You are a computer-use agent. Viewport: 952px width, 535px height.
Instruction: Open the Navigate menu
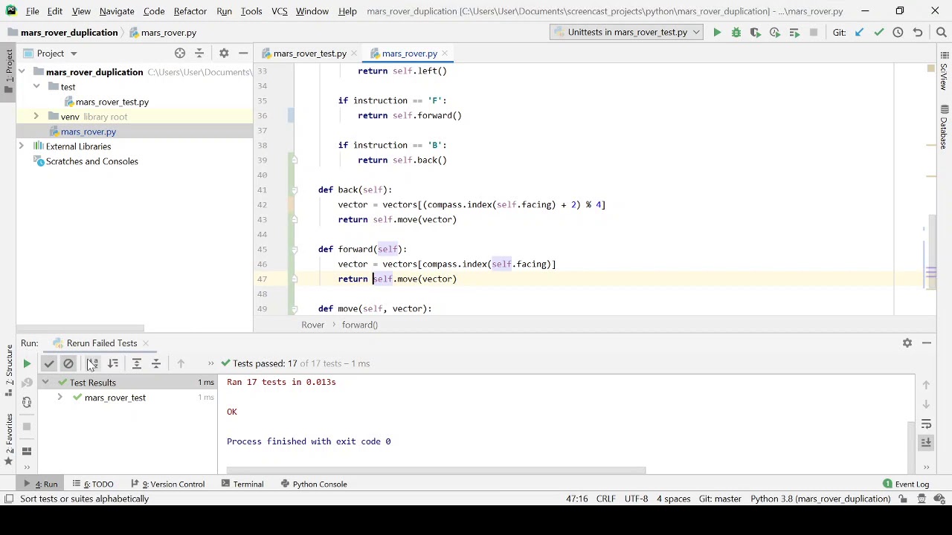117,11
